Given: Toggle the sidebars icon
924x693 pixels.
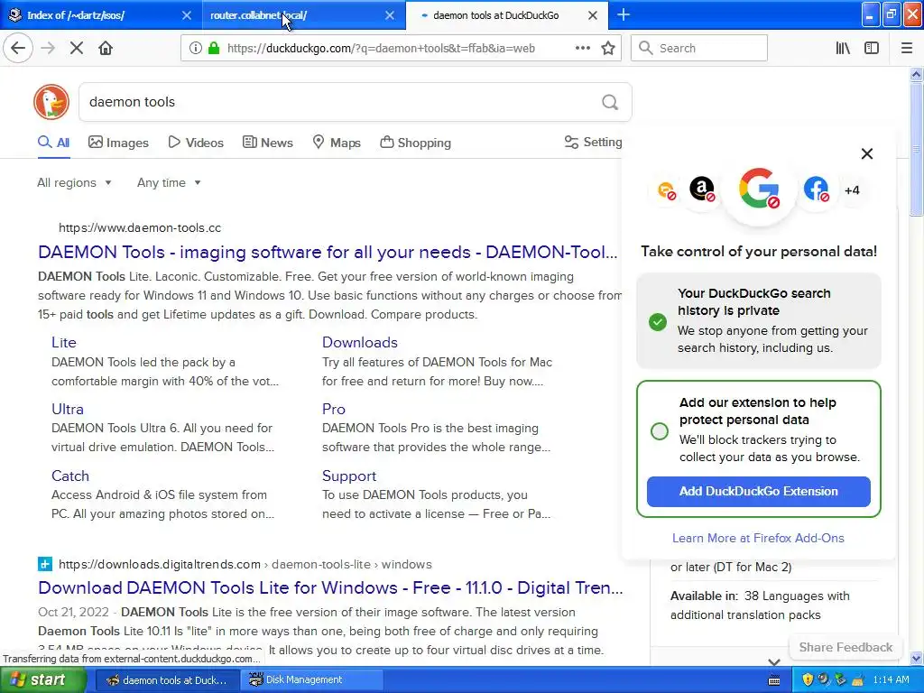Looking at the screenshot, I should (x=872, y=49).
